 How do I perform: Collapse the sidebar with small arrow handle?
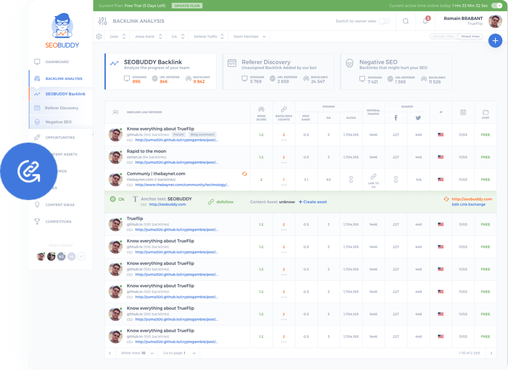(93, 134)
